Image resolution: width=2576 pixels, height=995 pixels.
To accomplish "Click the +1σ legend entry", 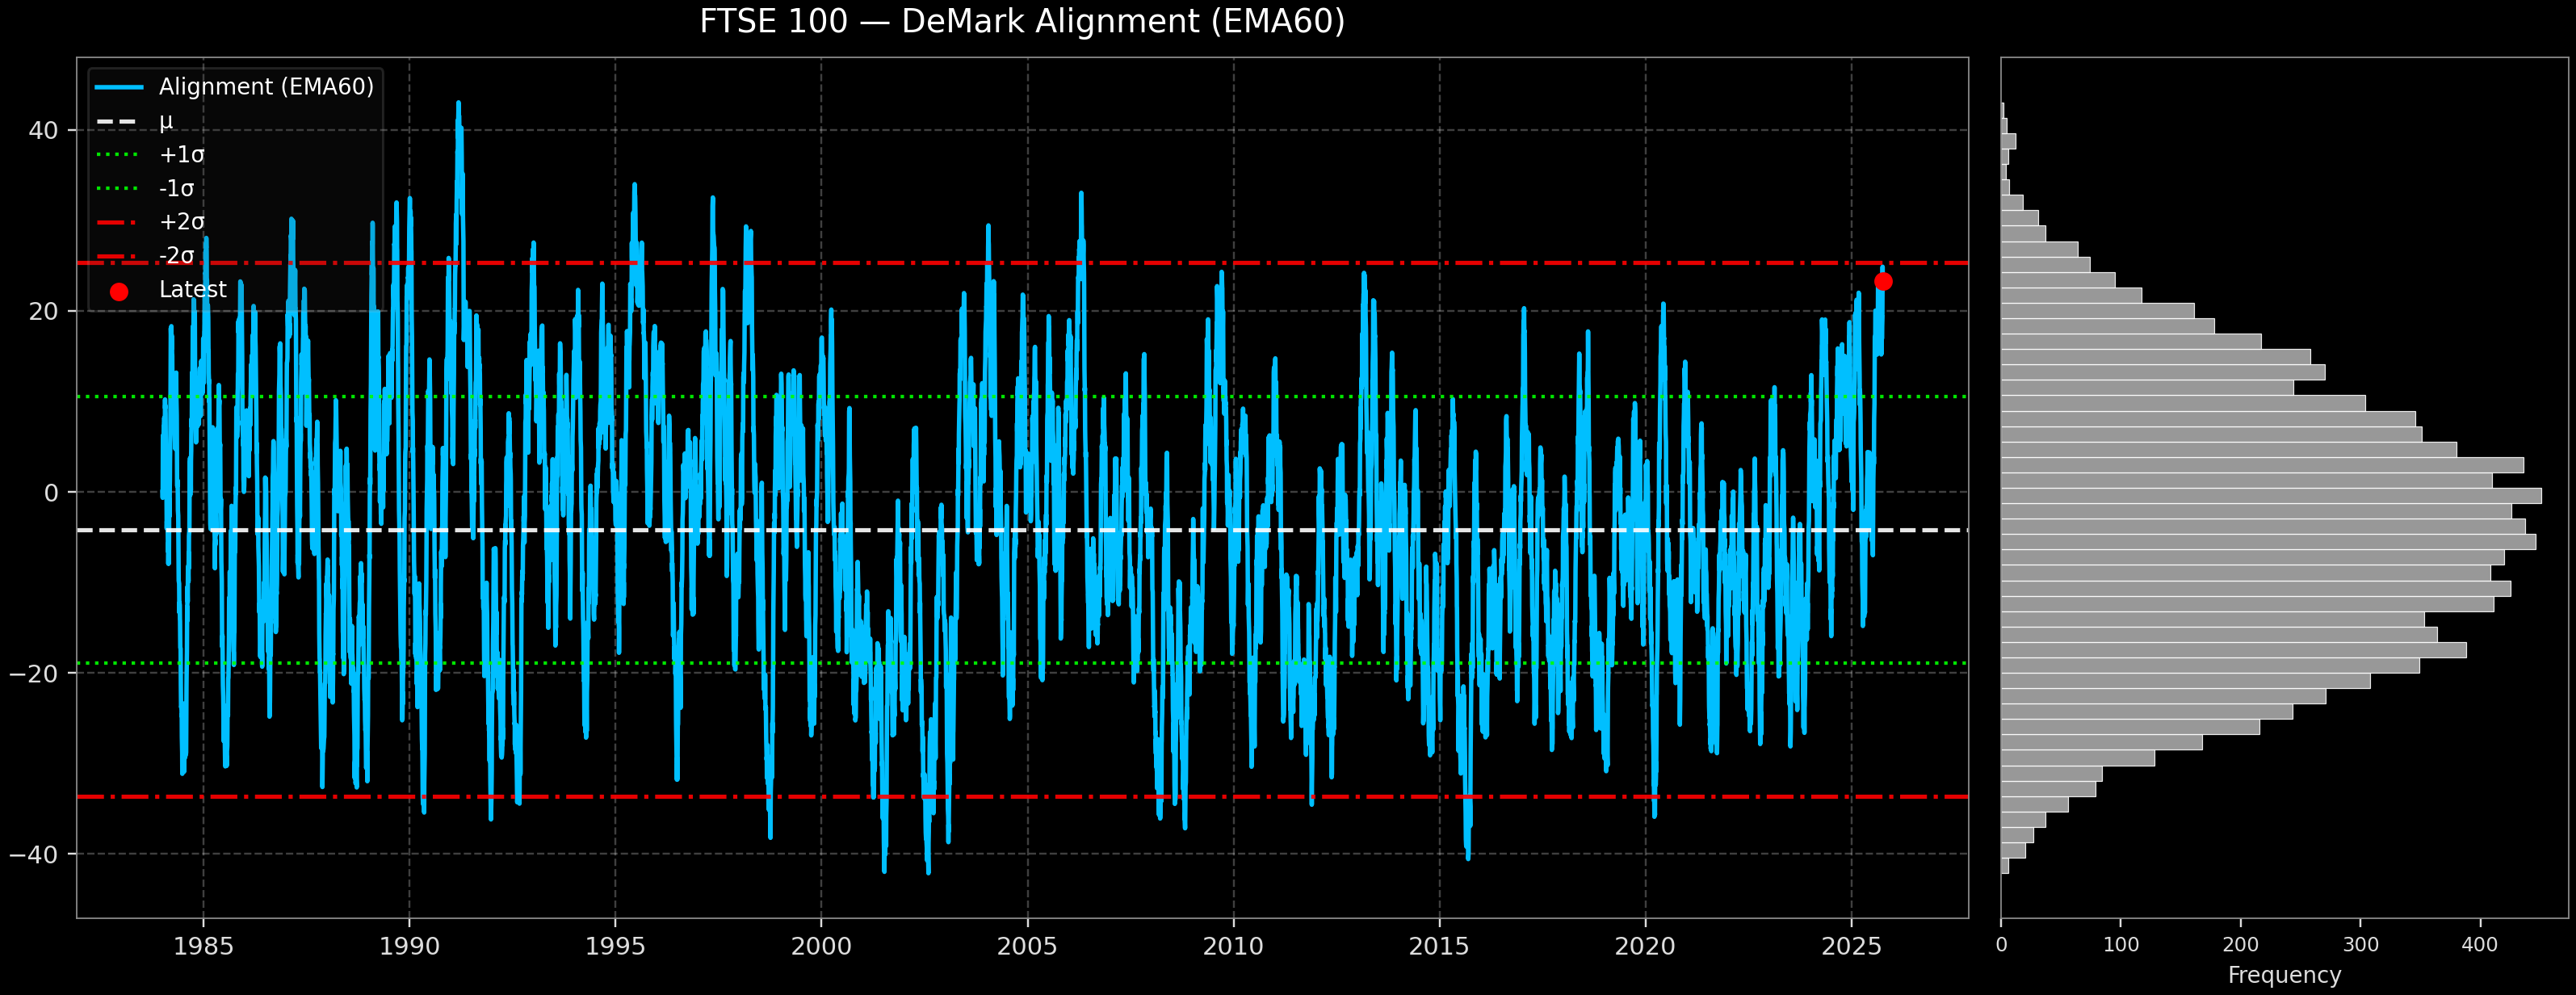I will click(181, 155).
